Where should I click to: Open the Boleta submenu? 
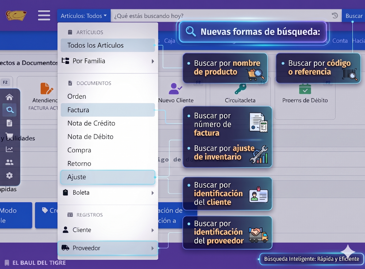(108, 193)
